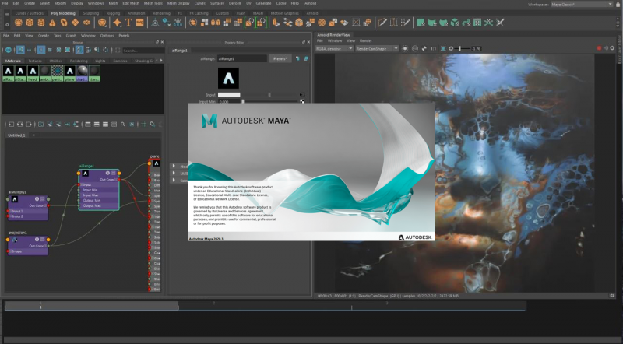Click the 1:1 zoom button in Arnold RenderView

[433, 48]
